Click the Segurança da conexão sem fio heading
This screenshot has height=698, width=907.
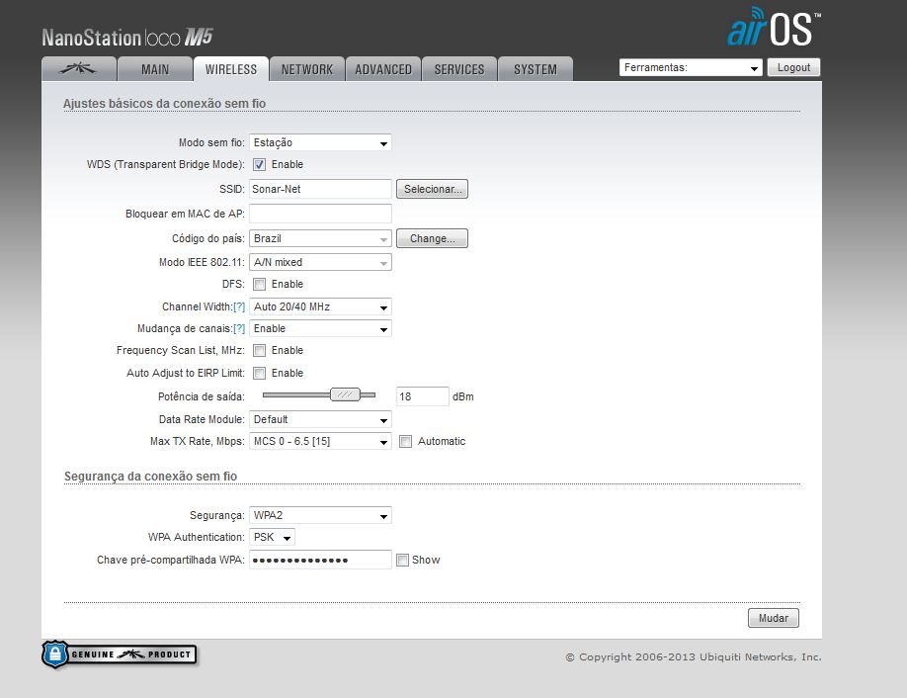click(x=150, y=476)
